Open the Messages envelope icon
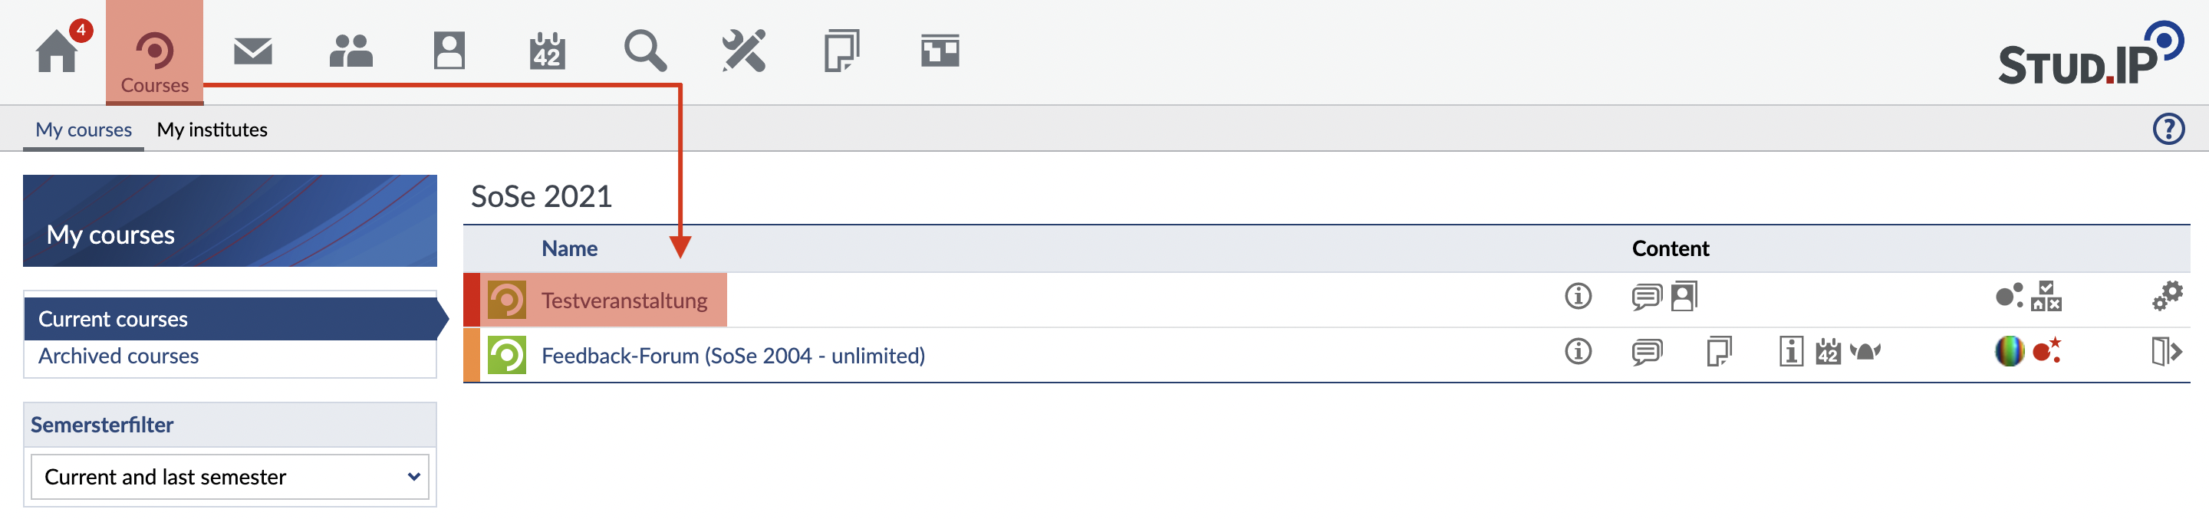 253,51
